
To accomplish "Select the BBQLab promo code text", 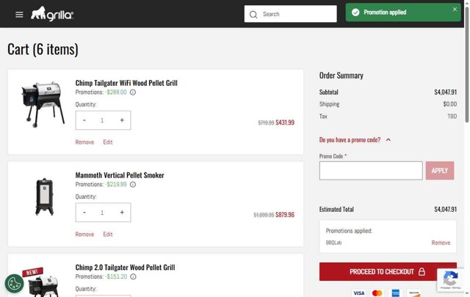I will 333,243.
